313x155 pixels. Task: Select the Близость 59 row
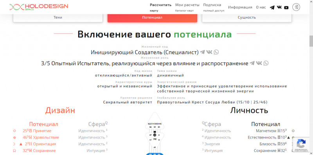[273, 144]
